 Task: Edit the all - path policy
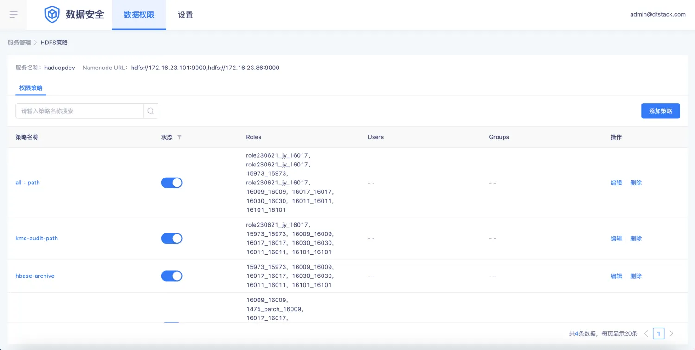click(x=616, y=183)
